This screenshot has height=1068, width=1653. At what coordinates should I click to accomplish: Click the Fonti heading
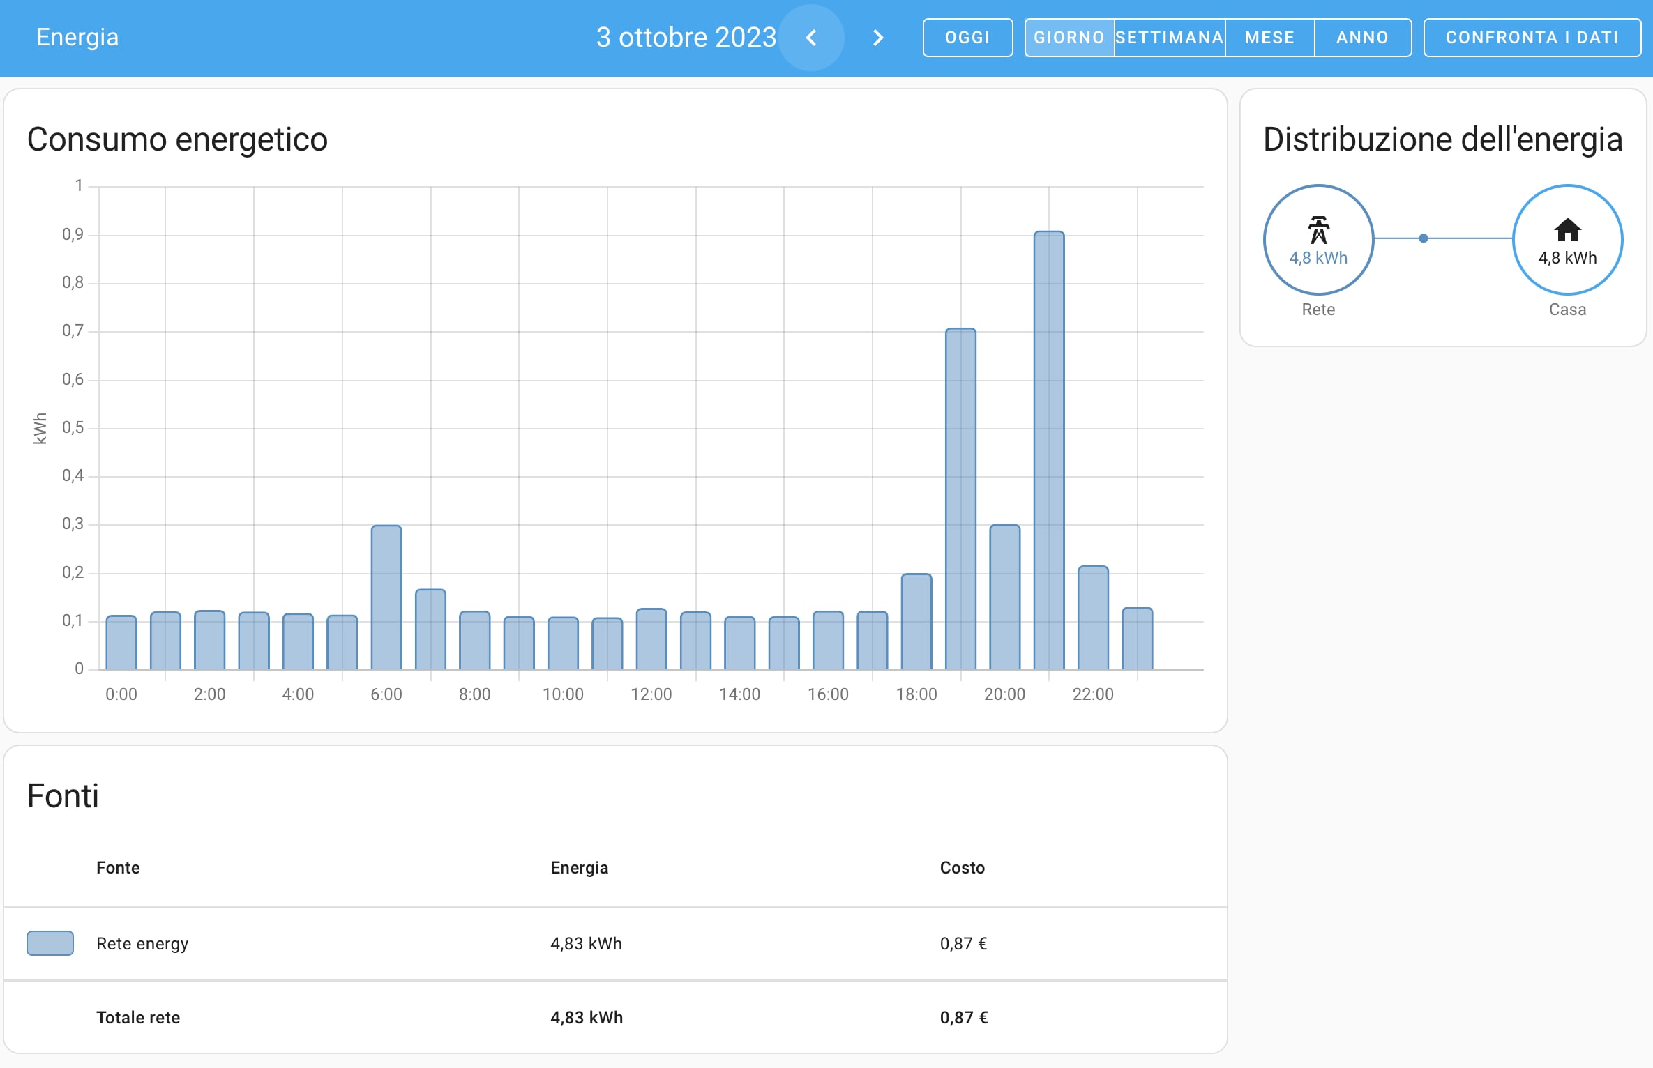(63, 796)
